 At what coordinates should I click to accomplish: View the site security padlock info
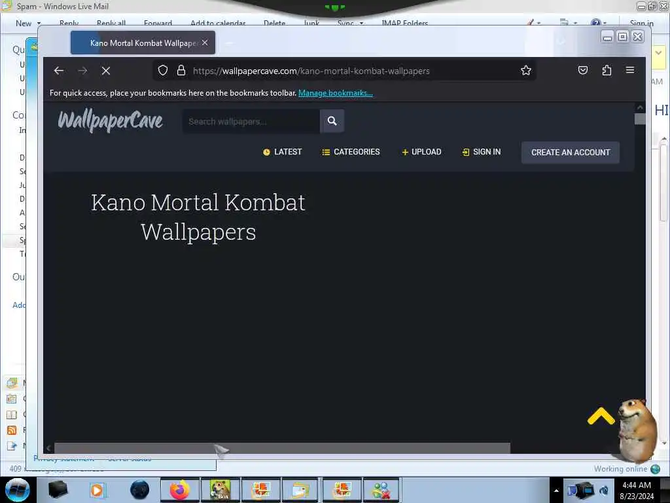181,70
